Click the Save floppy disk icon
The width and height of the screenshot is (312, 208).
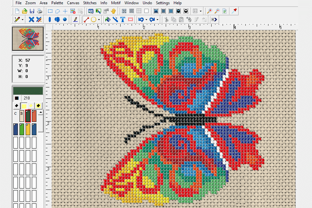pos(32,11)
